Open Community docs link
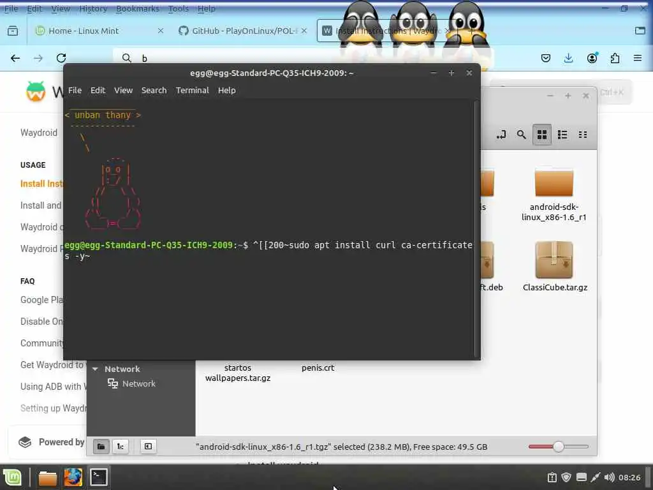This screenshot has width=653, height=490. click(41, 343)
